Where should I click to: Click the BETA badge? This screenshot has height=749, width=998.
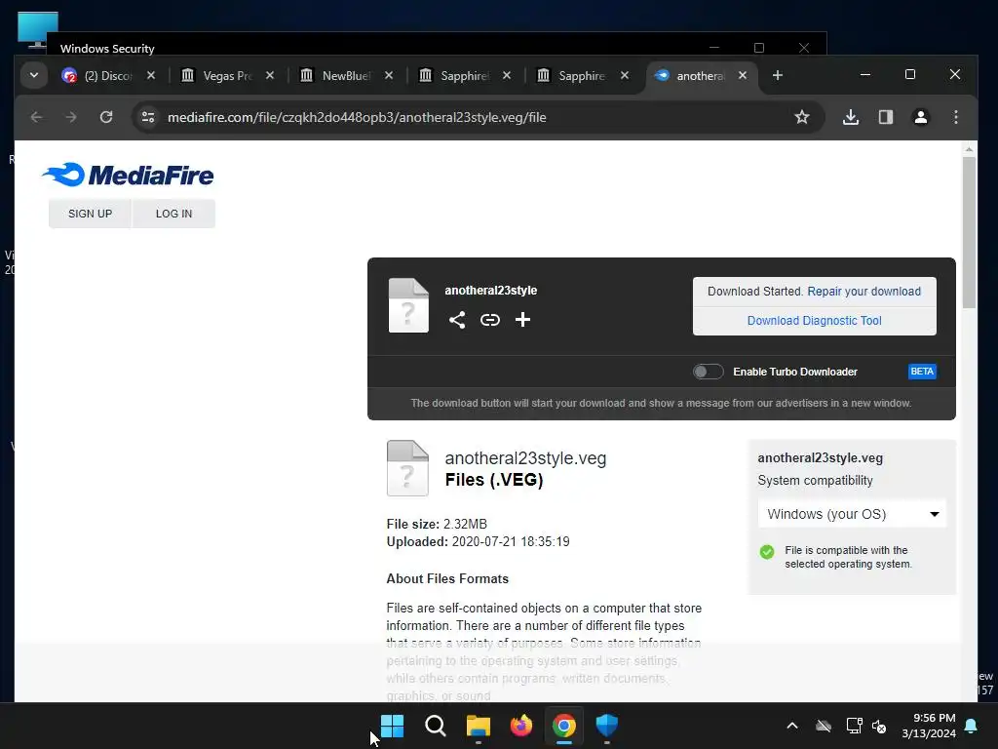(x=922, y=372)
